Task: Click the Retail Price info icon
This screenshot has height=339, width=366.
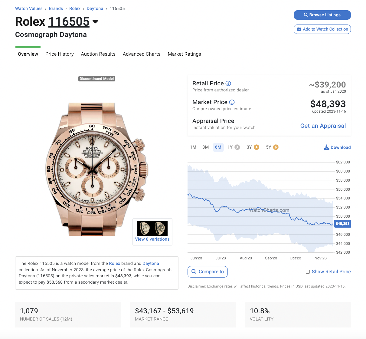Action: (228, 83)
